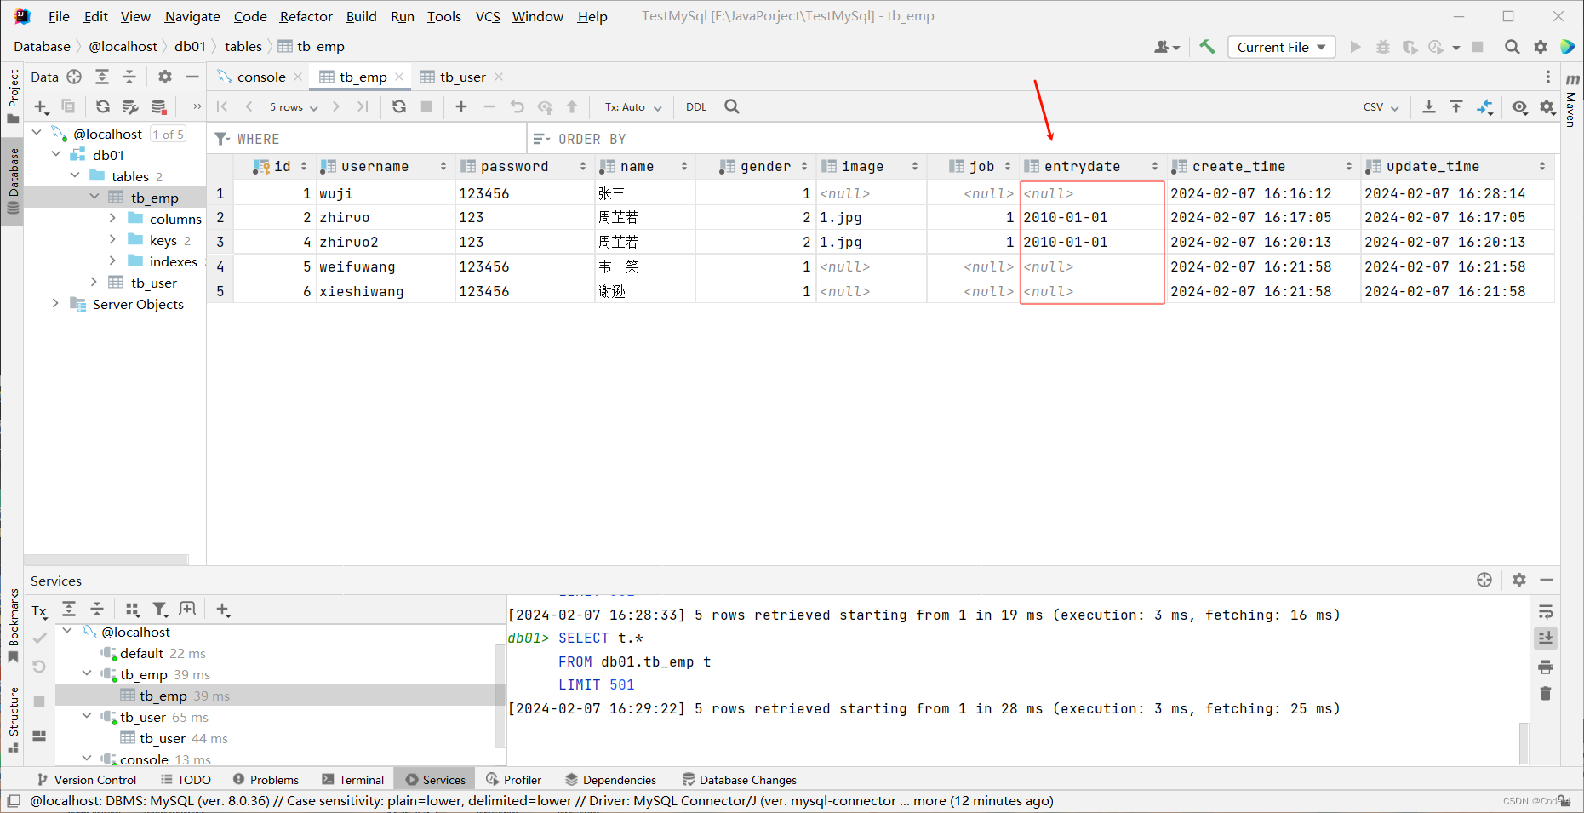Screen dimensions: 1584x813
Task: Open the Refactor menu
Action: click(x=306, y=16)
